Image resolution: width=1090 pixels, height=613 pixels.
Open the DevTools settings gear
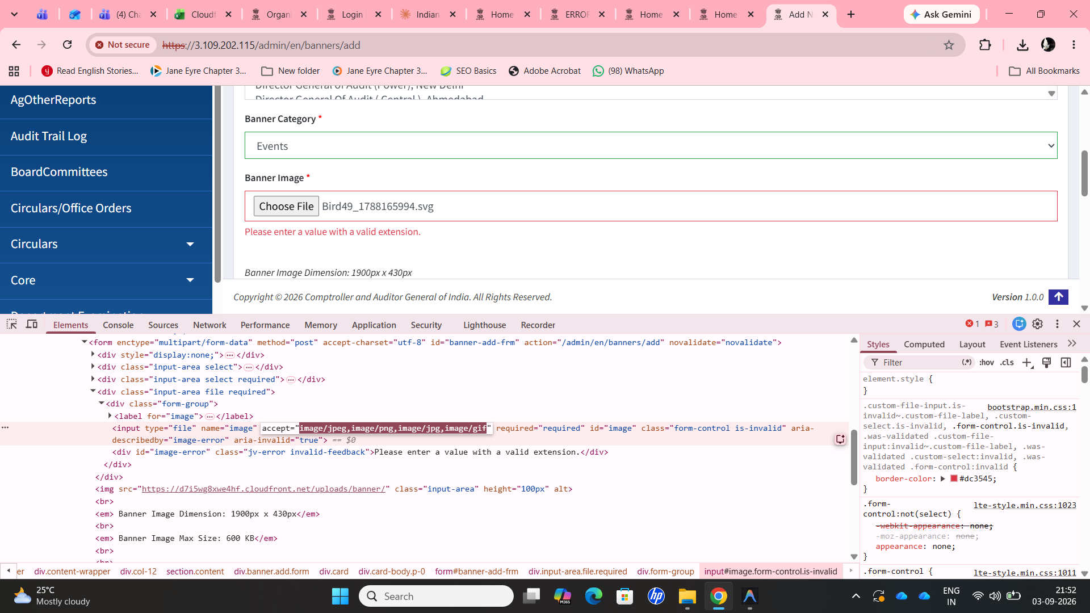tap(1037, 324)
